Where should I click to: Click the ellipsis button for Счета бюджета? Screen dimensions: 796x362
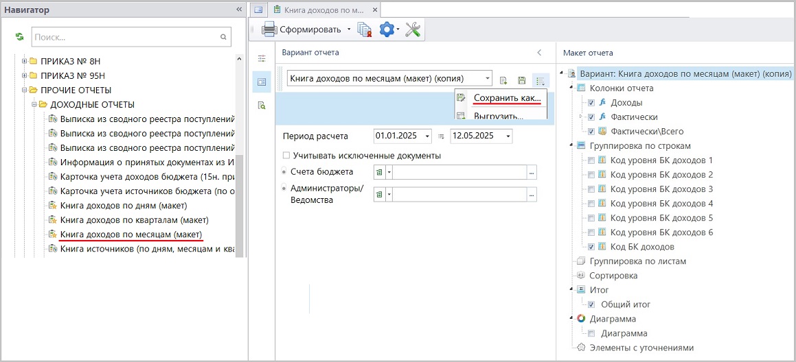tap(532, 173)
